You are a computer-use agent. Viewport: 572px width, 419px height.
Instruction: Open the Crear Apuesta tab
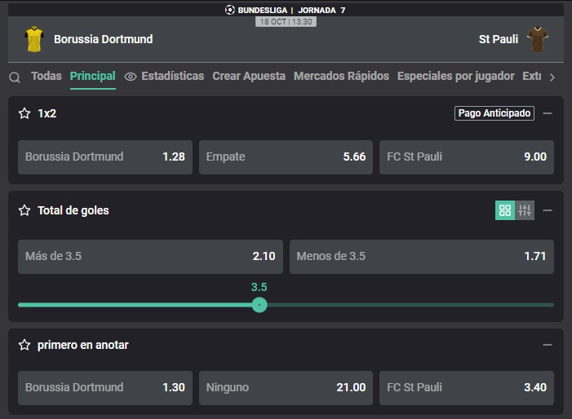[x=249, y=76]
